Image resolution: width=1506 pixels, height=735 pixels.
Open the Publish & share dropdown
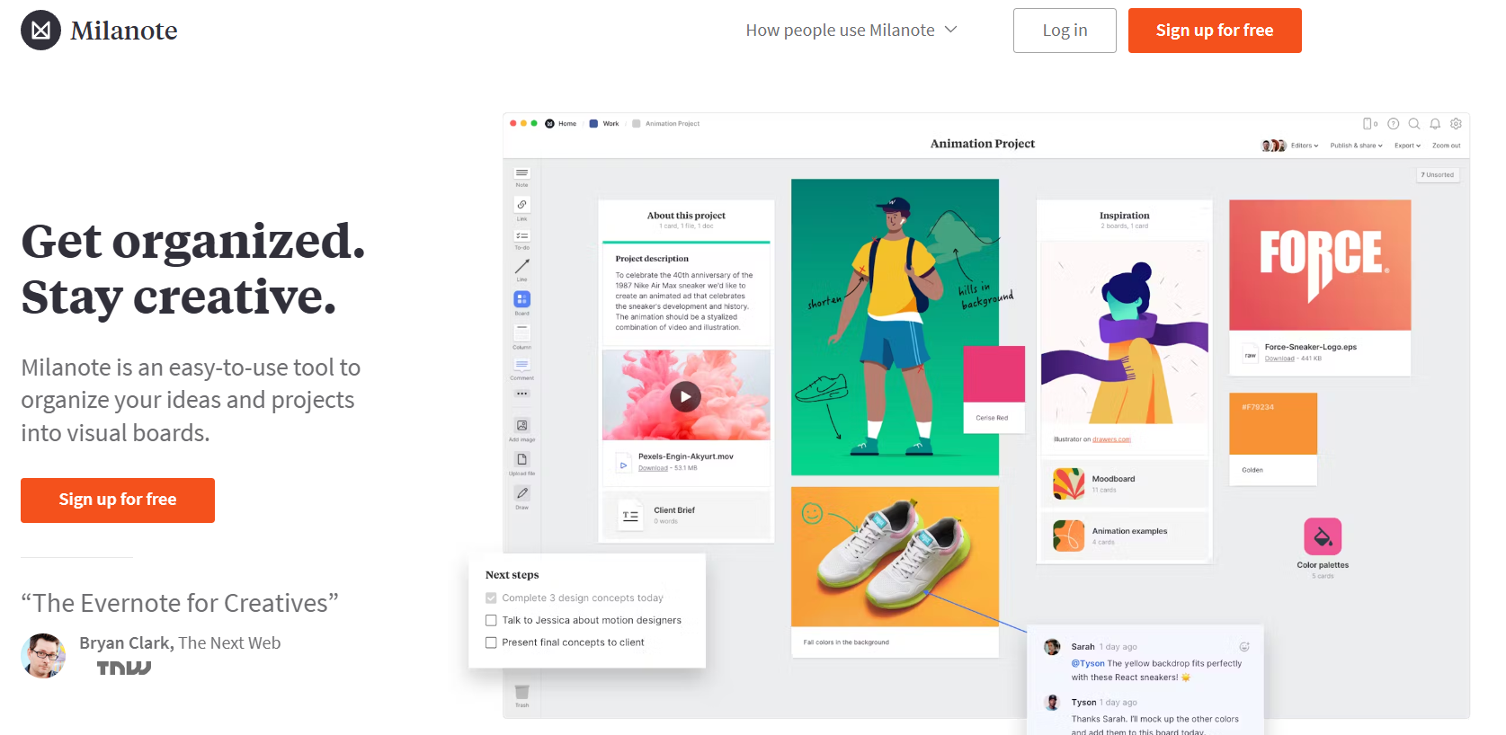click(x=1356, y=146)
